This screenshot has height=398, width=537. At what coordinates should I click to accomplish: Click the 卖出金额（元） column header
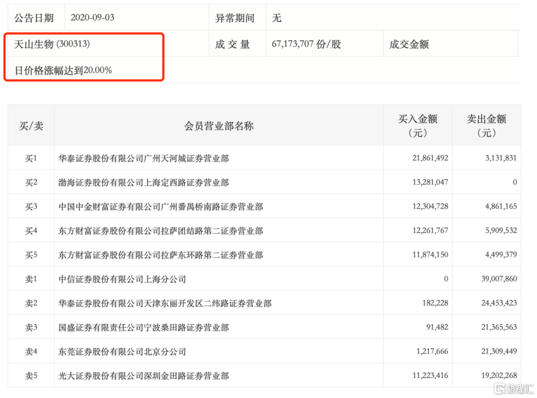(x=487, y=126)
